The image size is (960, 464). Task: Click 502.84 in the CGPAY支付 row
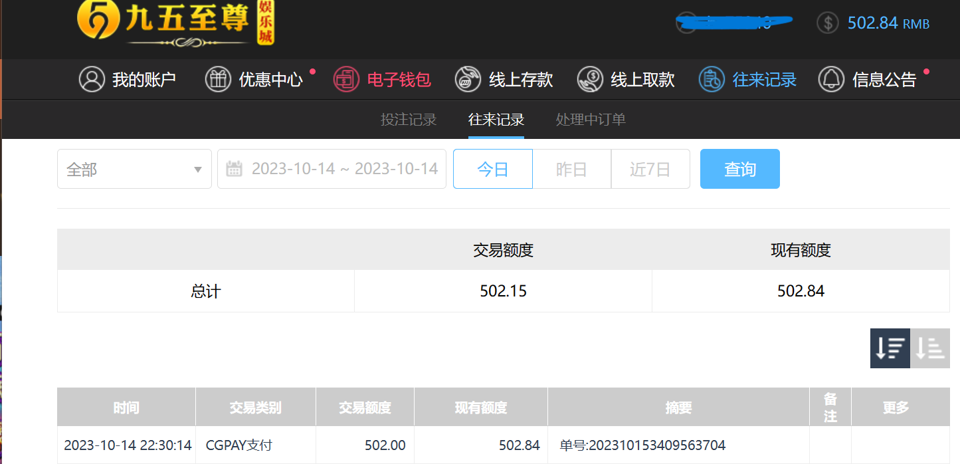point(520,445)
